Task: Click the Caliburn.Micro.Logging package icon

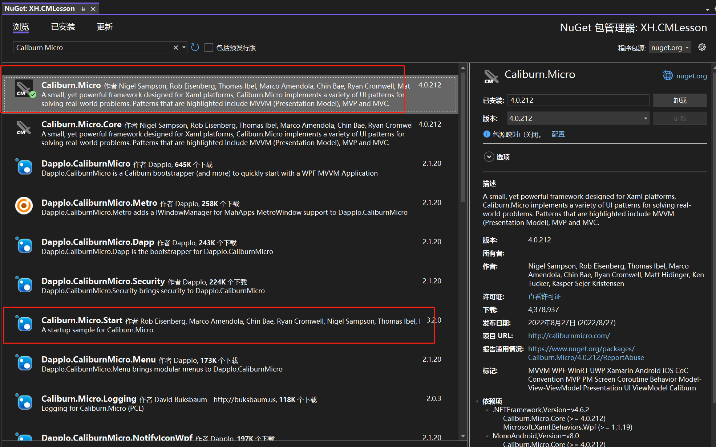Action: click(x=24, y=402)
